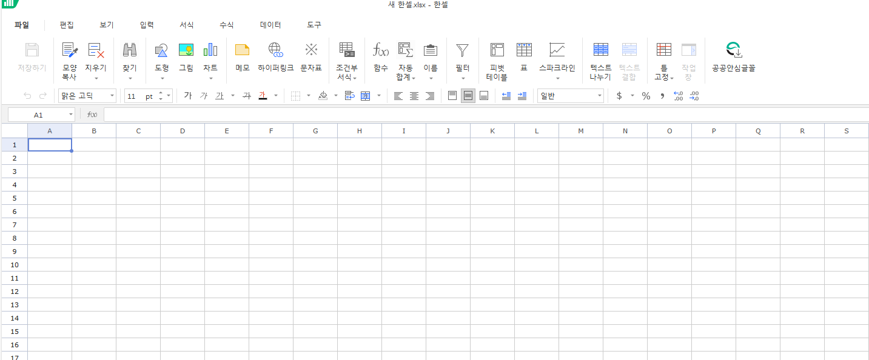The height and width of the screenshot is (360, 869).
Task: Increase indent in the cell
Action: coord(522,96)
